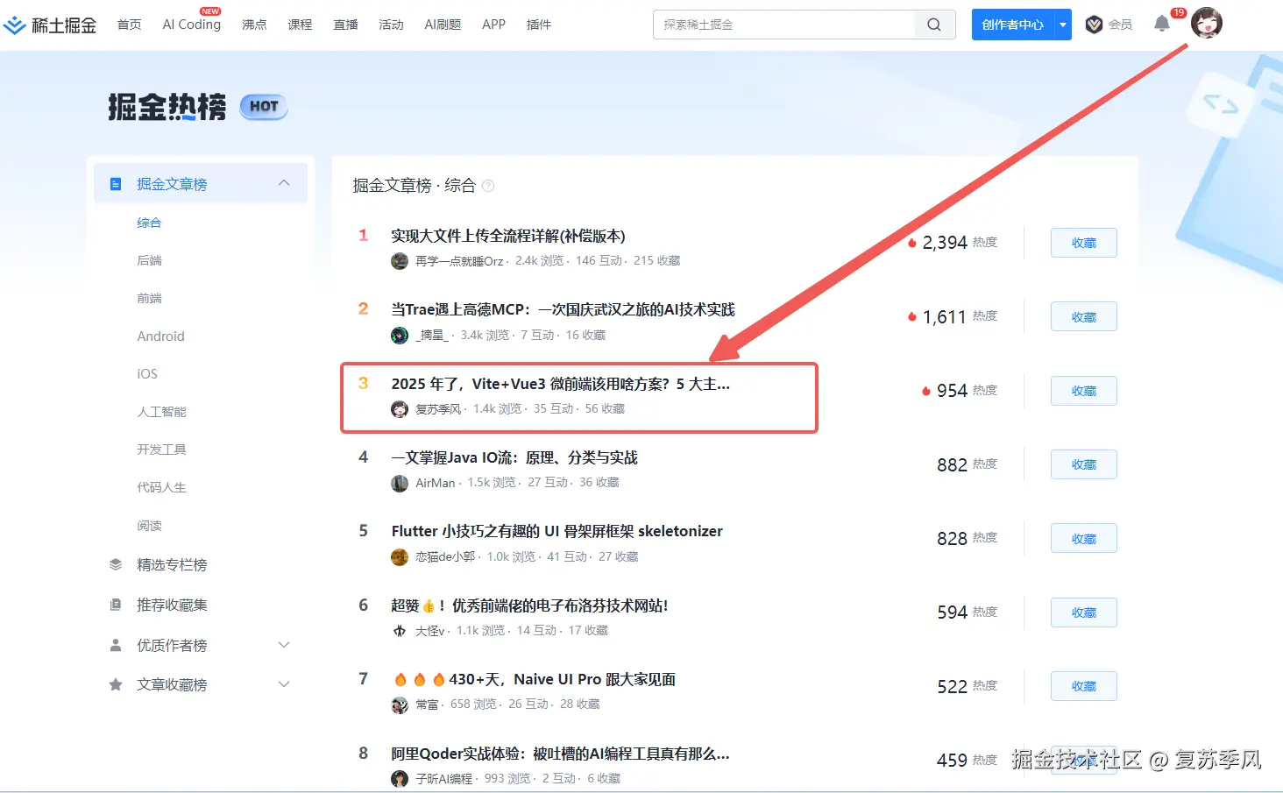The height and width of the screenshot is (793, 1283).
Task: Select the 后端 category tab
Action: (150, 260)
